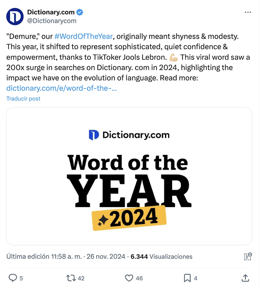Click the flexed biceps emoji
This screenshot has height=288, width=260.
click(173, 57)
